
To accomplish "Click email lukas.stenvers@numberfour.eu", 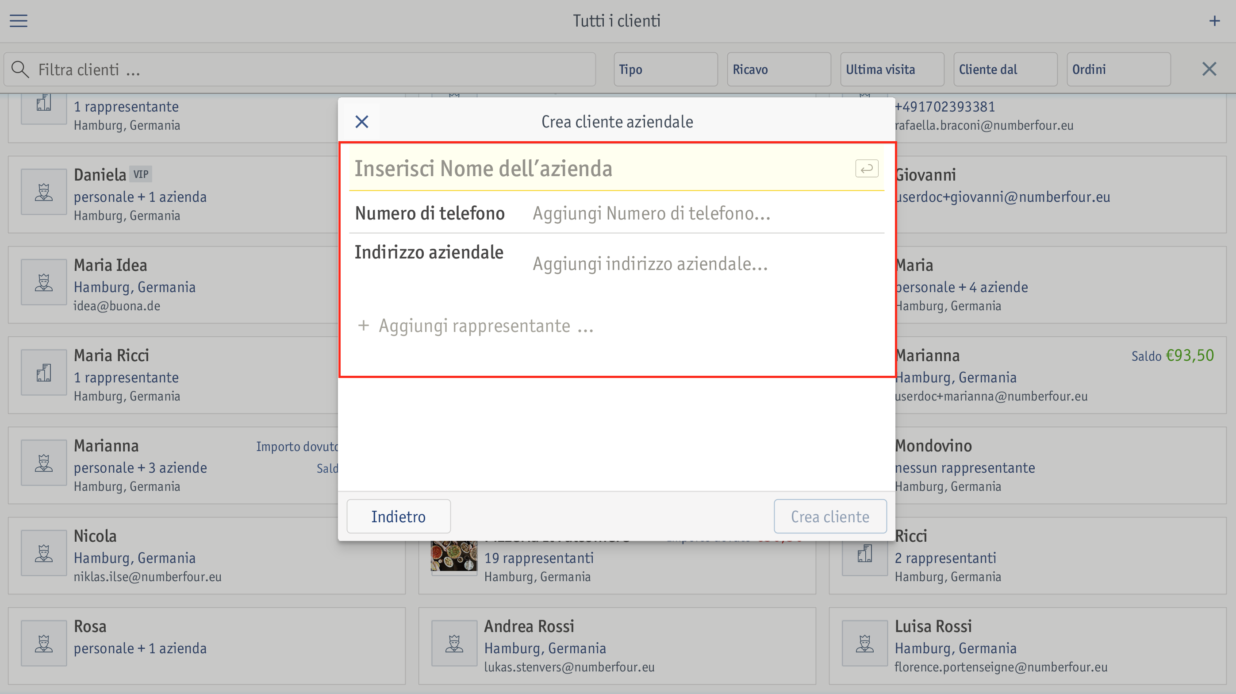I will click(569, 667).
